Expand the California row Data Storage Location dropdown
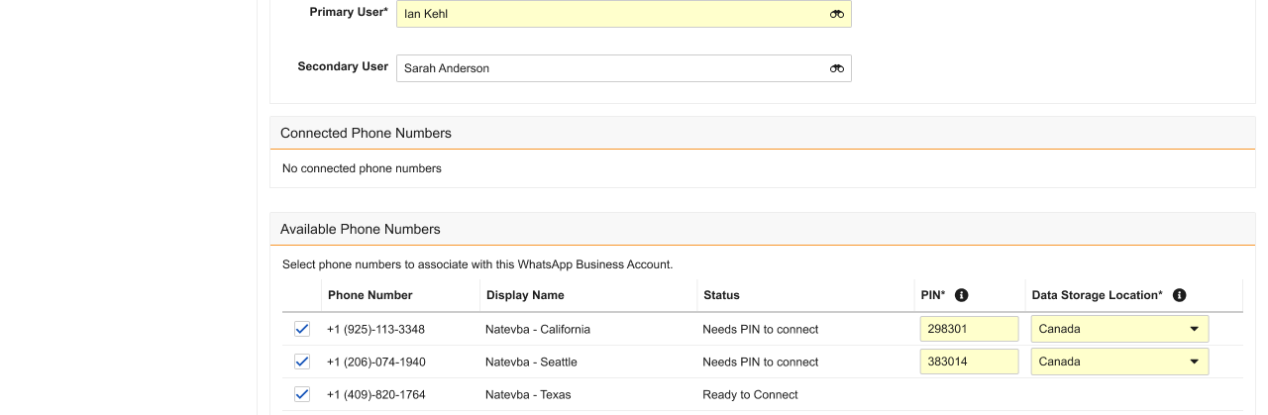This screenshot has height=415, width=1268. pyautogui.click(x=1119, y=329)
